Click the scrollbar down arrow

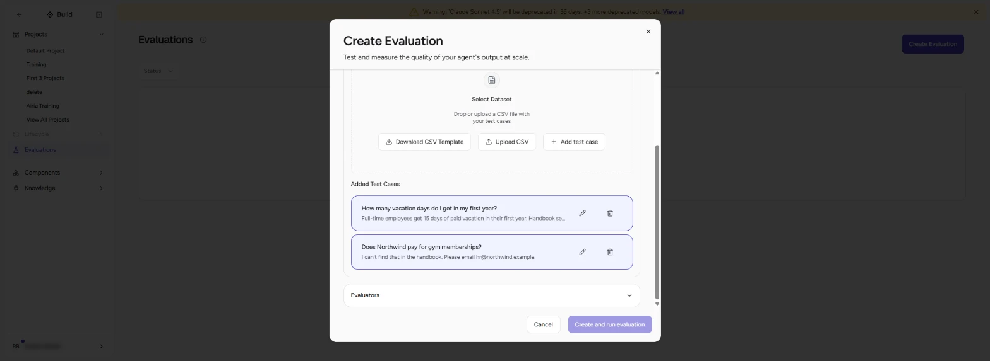click(657, 304)
